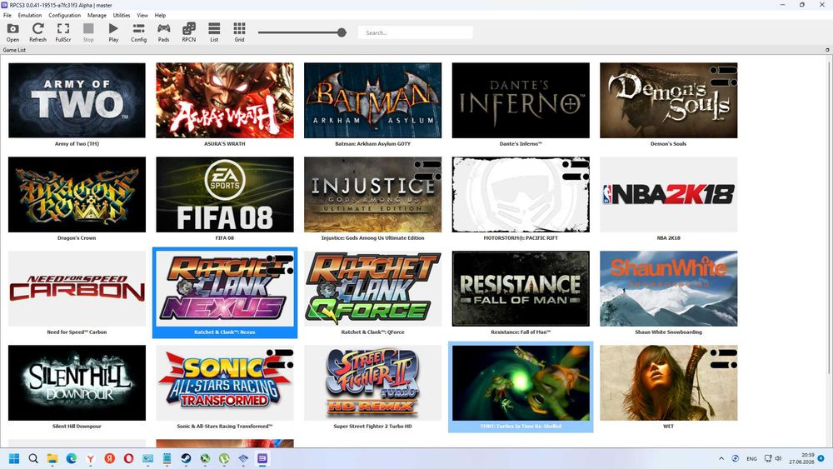Click the Search input field
Viewport: 833px width, 469px height.
point(416,32)
